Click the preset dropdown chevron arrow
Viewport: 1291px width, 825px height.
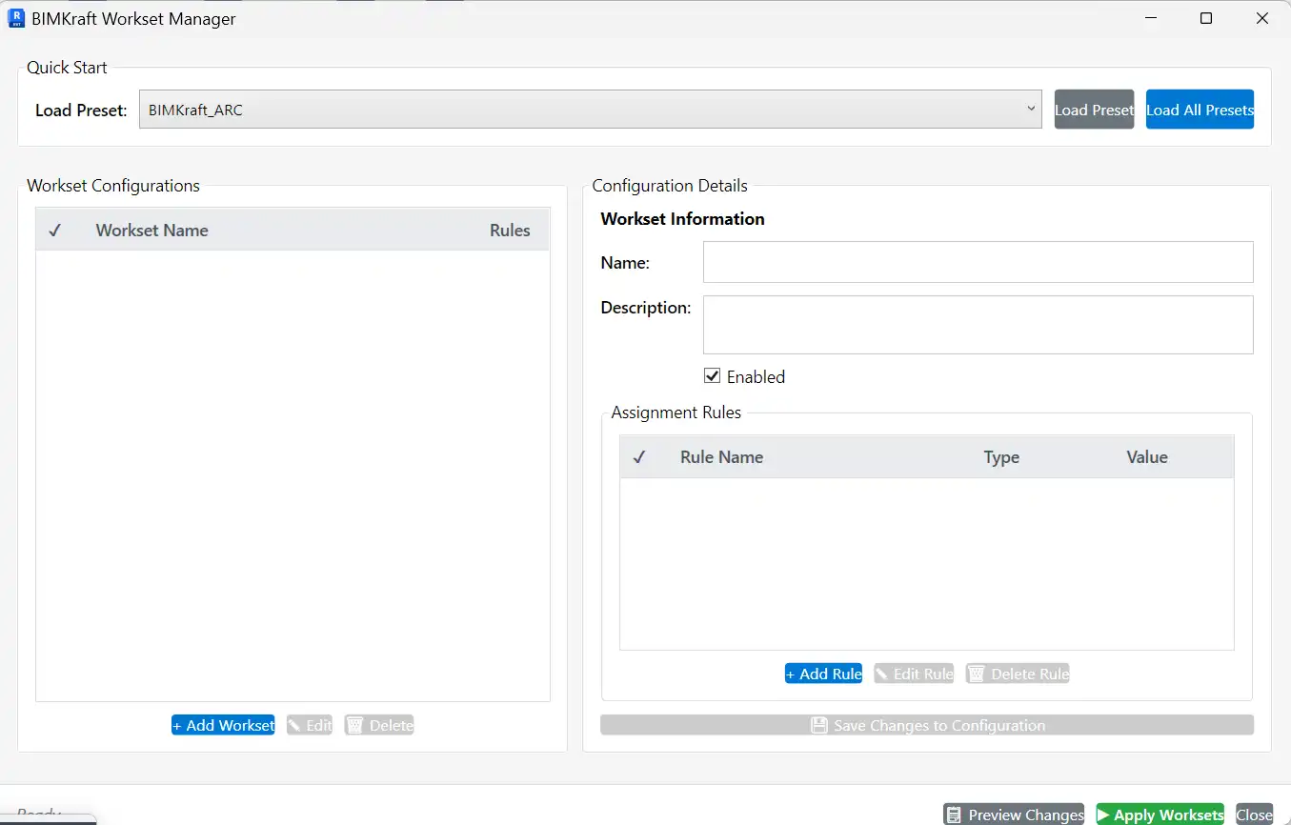coord(1032,109)
